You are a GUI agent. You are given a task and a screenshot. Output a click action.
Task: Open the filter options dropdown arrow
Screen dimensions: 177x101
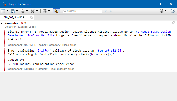click(x=49, y=11)
